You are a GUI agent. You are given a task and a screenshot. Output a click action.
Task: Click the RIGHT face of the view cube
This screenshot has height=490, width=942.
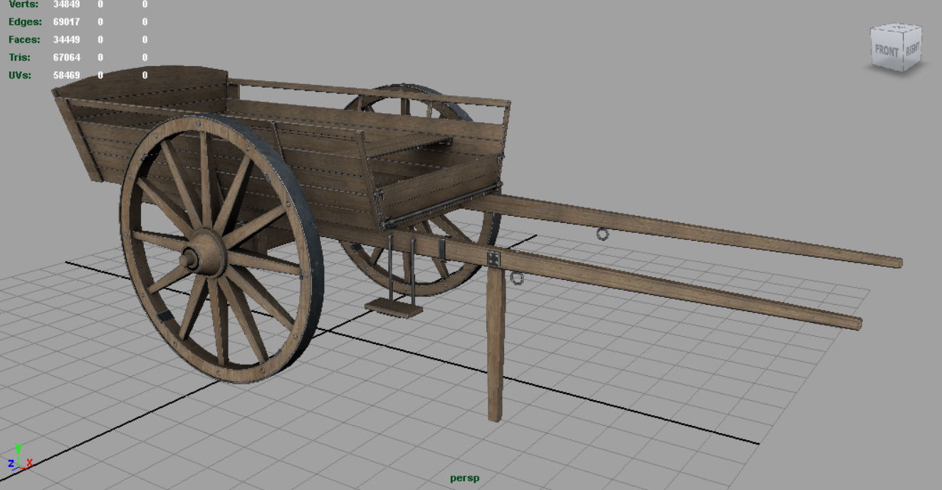[x=912, y=48]
